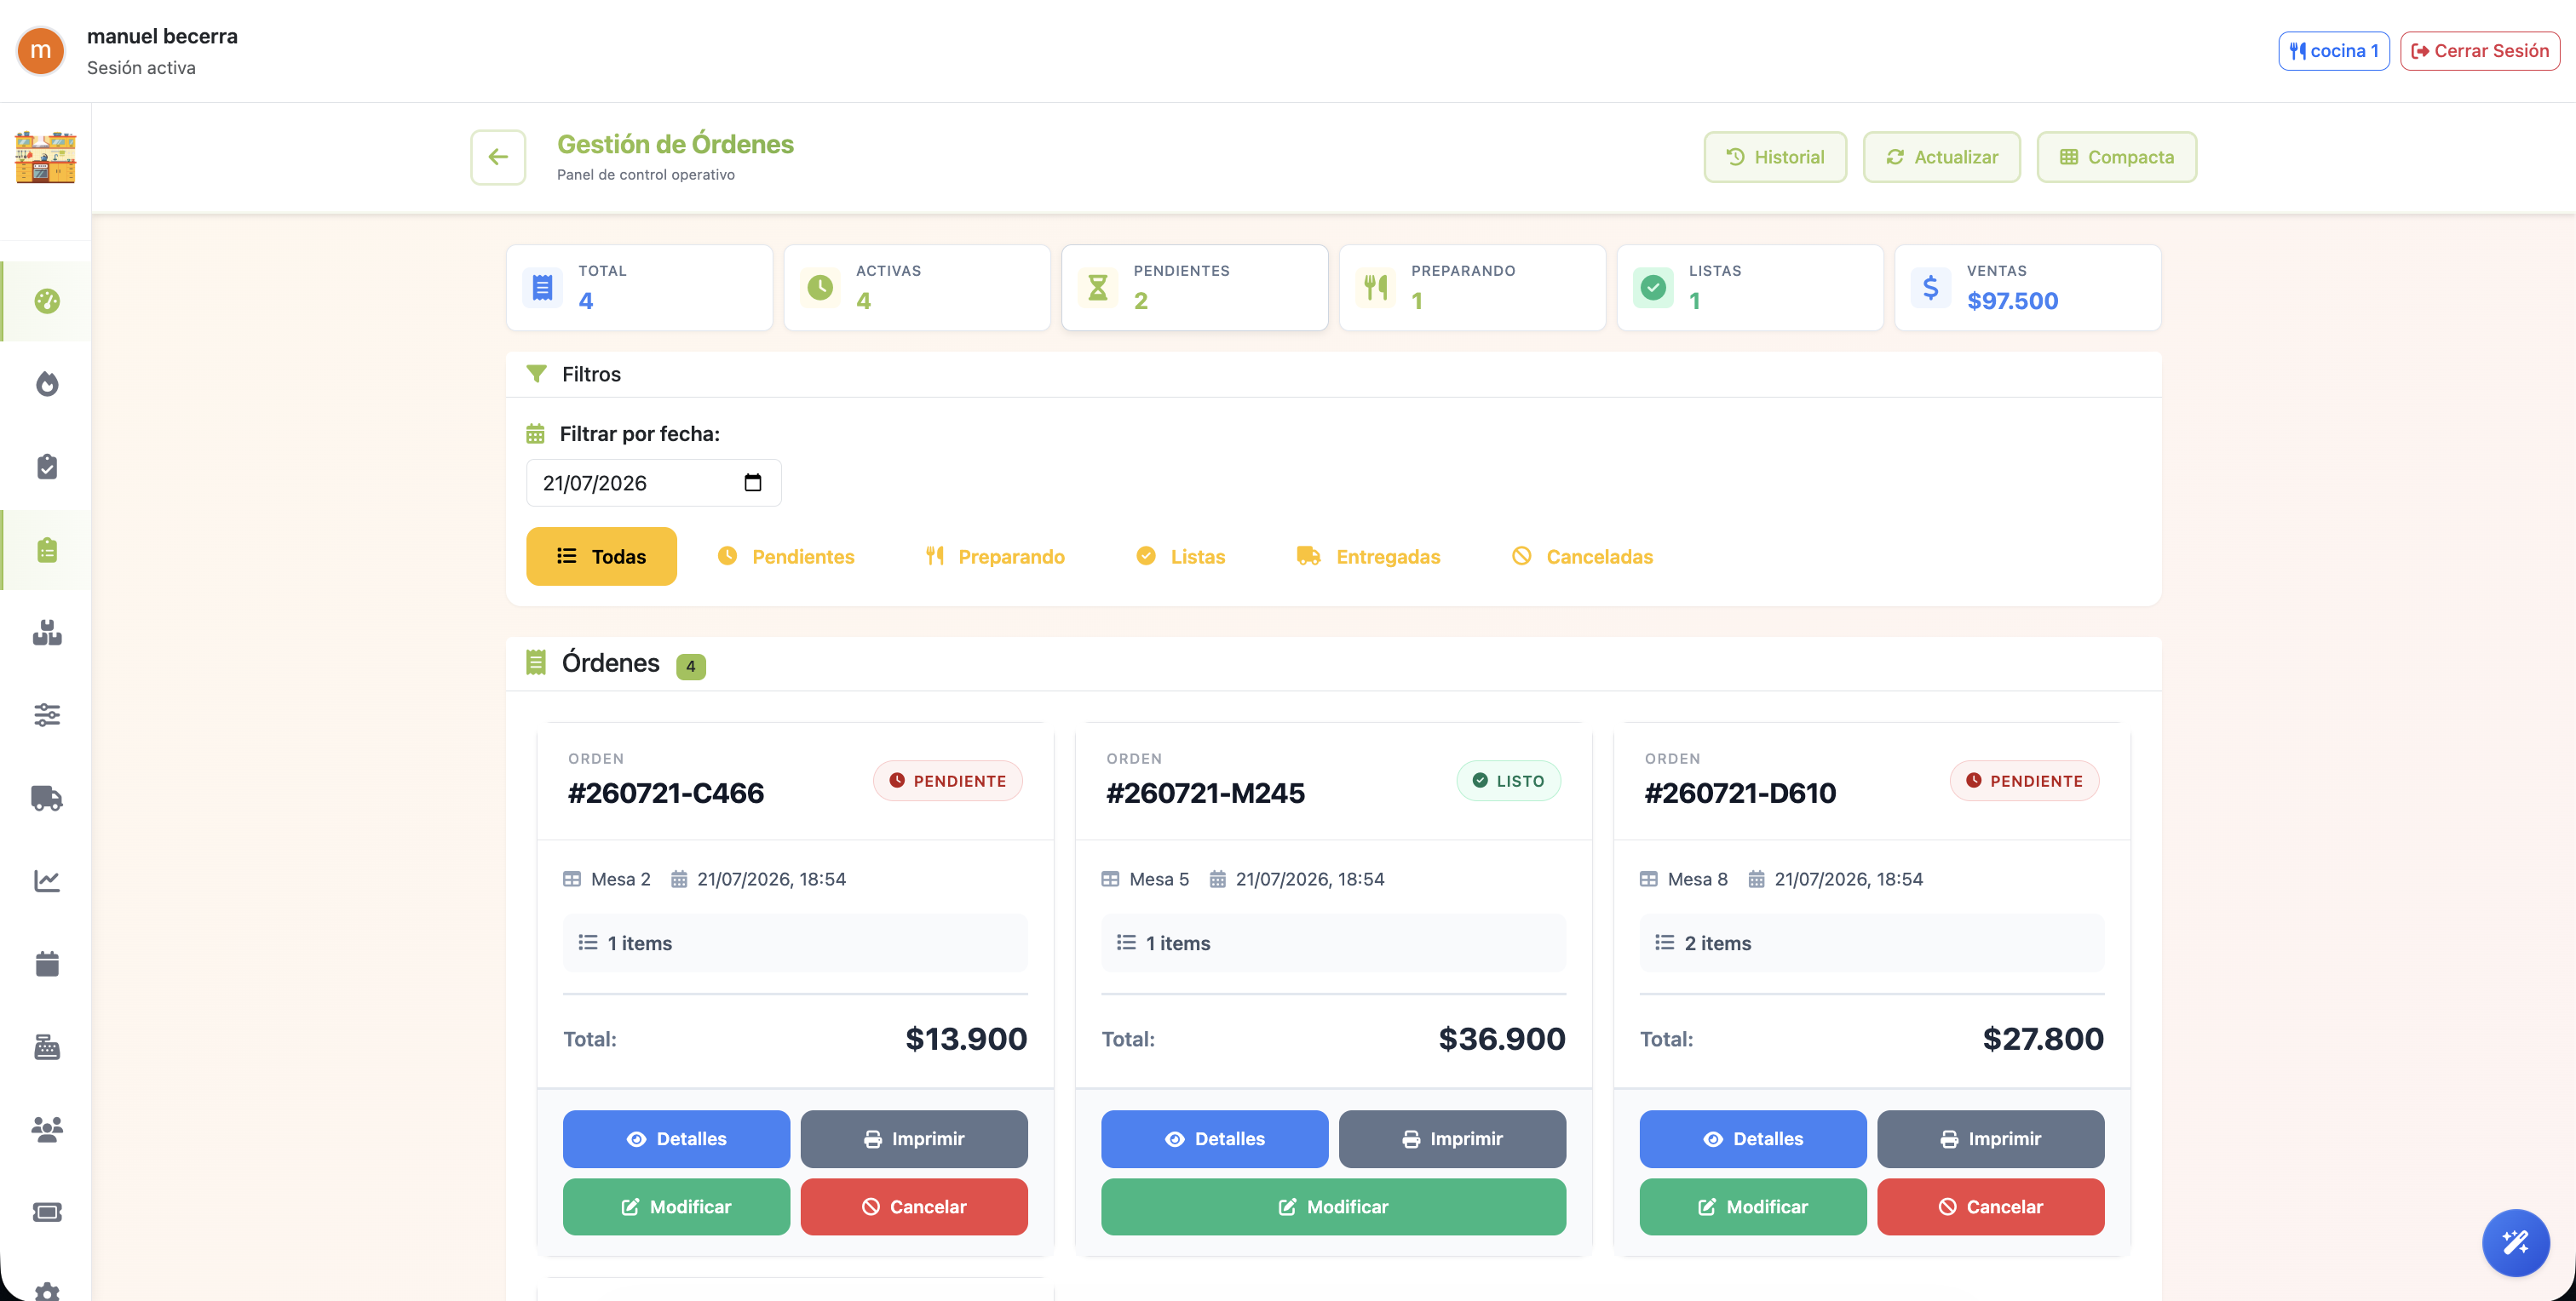Viewport: 2576px width, 1301px height.
Task: Click the date field 21/07/2026
Action: [654, 483]
